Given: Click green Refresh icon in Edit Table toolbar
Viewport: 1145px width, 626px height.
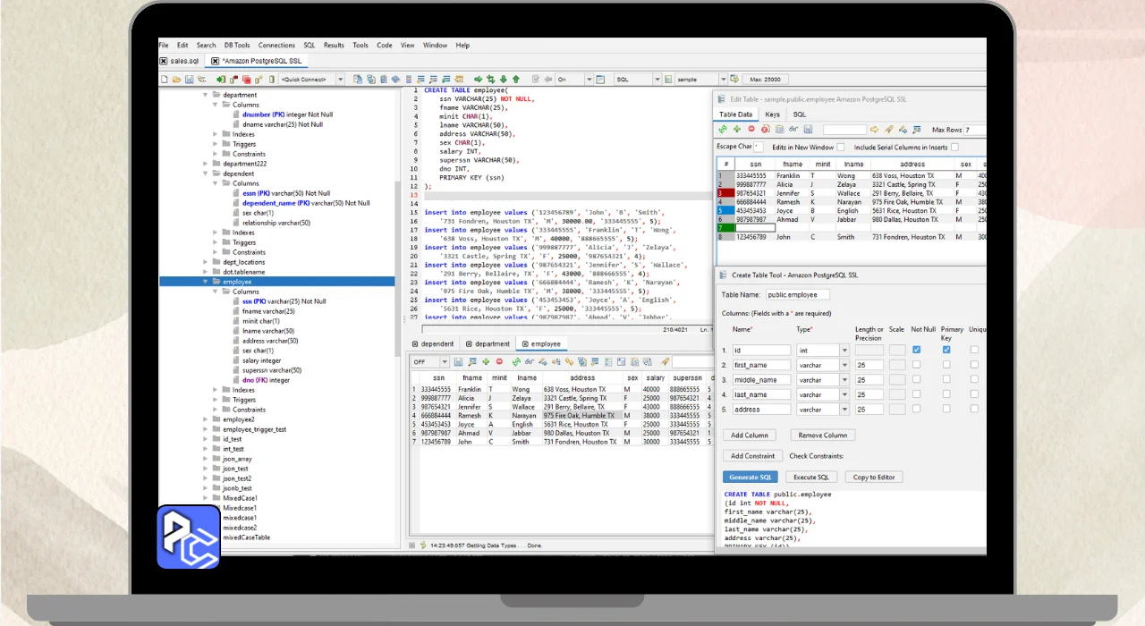Looking at the screenshot, I should [723, 130].
